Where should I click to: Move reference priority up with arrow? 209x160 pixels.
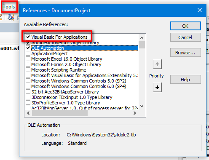tap(157, 64)
